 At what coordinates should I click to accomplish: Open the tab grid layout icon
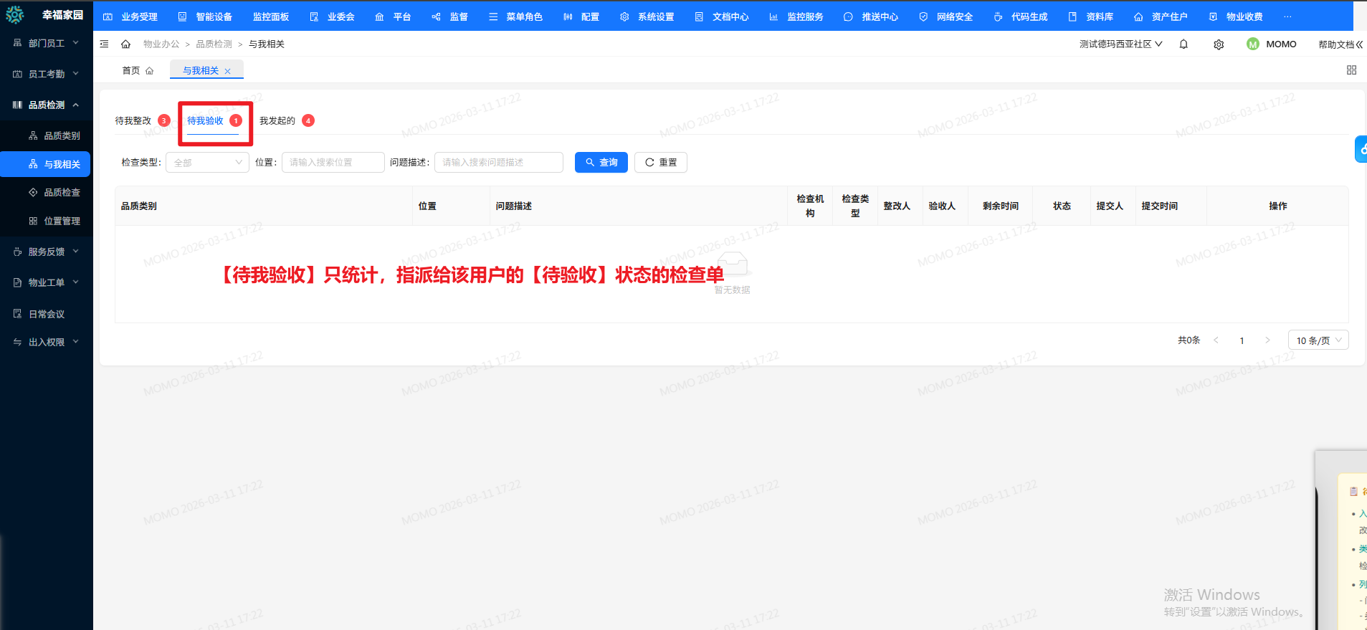1351,70
